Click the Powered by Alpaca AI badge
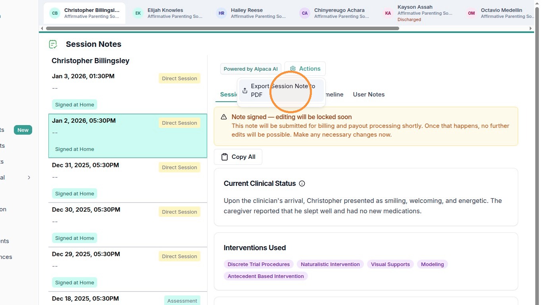 251,69
